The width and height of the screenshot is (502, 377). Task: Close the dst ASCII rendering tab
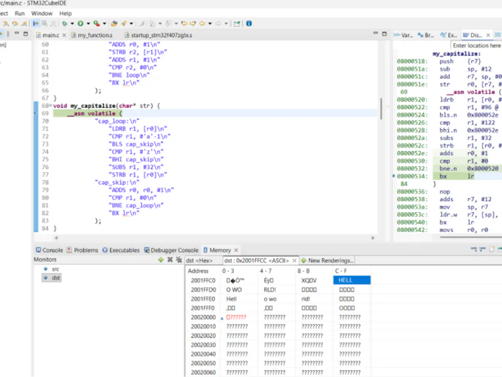(295, 261)
